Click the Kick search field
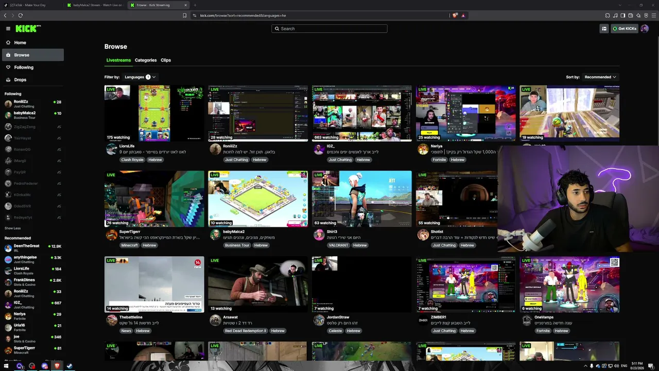This screenshot has width=659, height=371. click(x=329, y=29)
